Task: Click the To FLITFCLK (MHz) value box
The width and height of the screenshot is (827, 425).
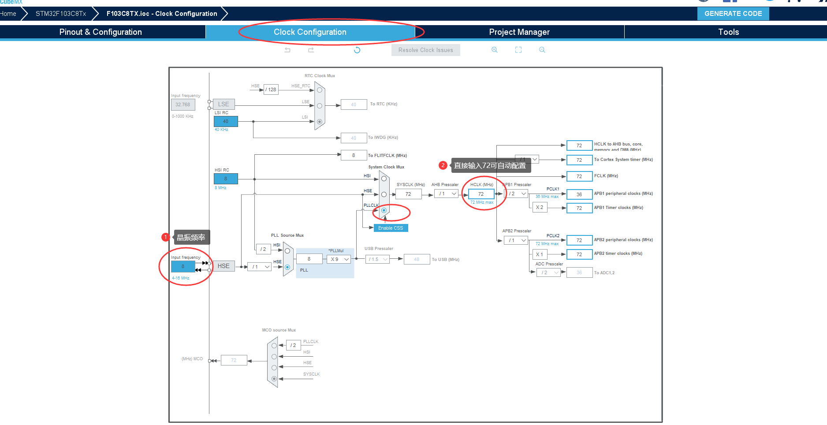Action: (x=354, y=155)
